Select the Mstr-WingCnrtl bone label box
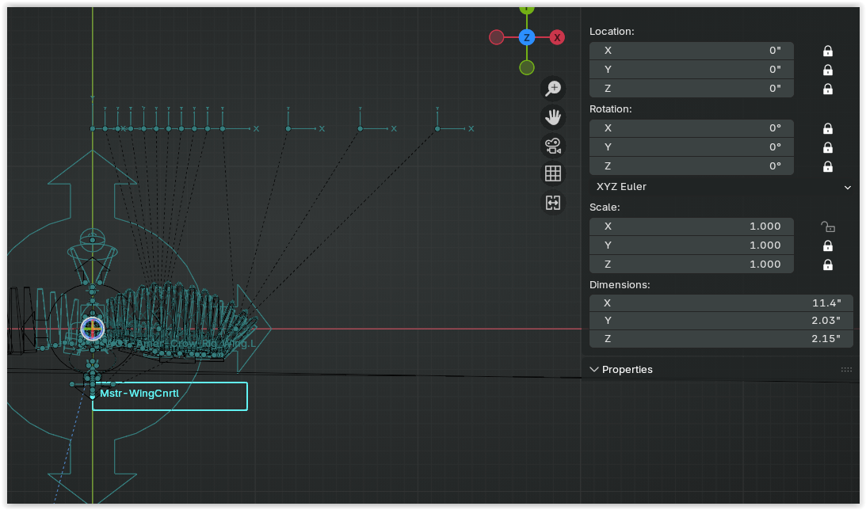 [170, 396]
